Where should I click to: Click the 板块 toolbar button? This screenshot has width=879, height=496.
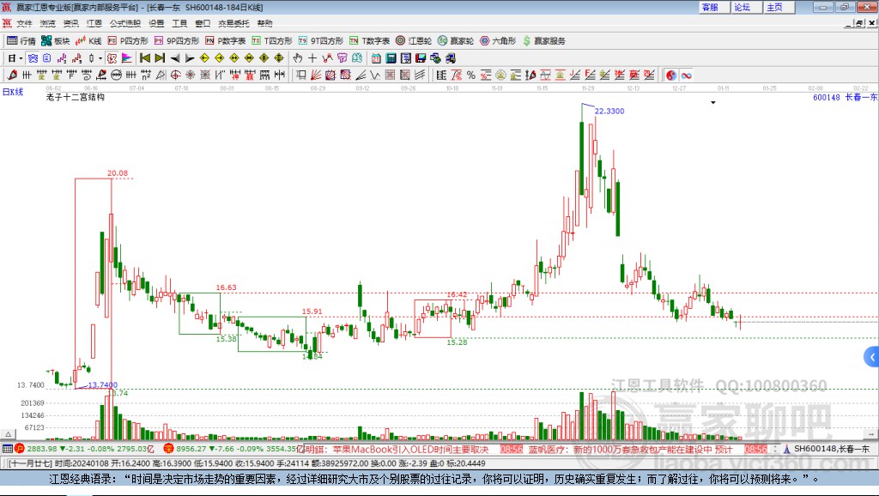[x=56, y=40]
